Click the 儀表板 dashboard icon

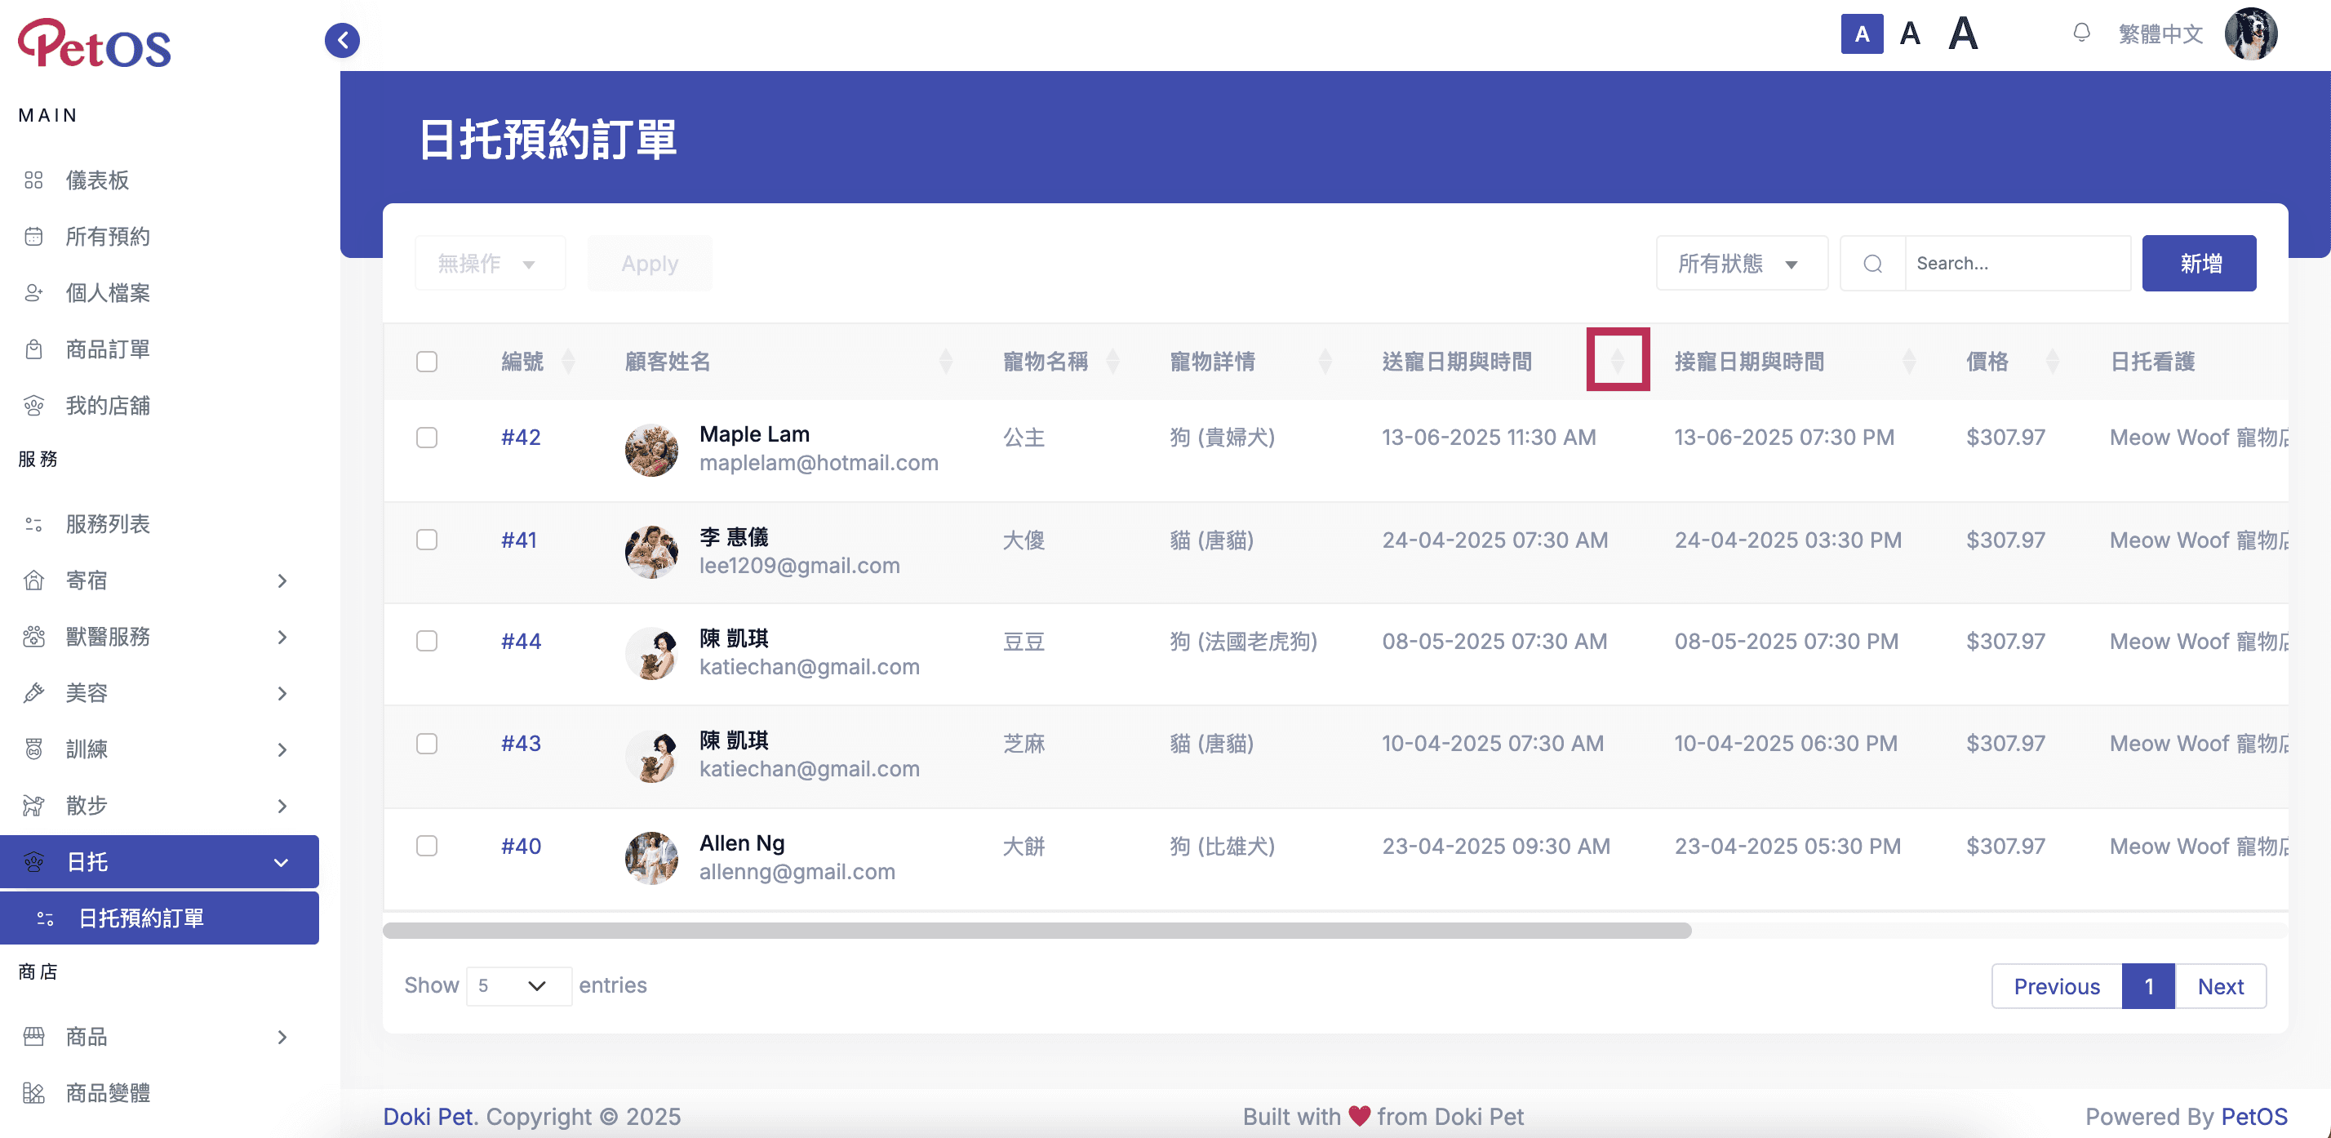tap(33, 180)
